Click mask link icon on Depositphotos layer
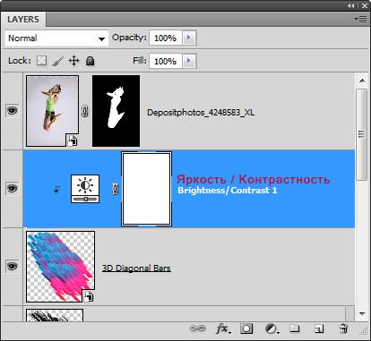This screenshot has height=341, width=371. click(85, 111)
